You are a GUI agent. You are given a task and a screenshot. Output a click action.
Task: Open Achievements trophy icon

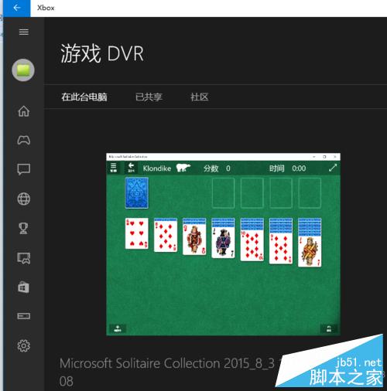[x=24, y=228]
